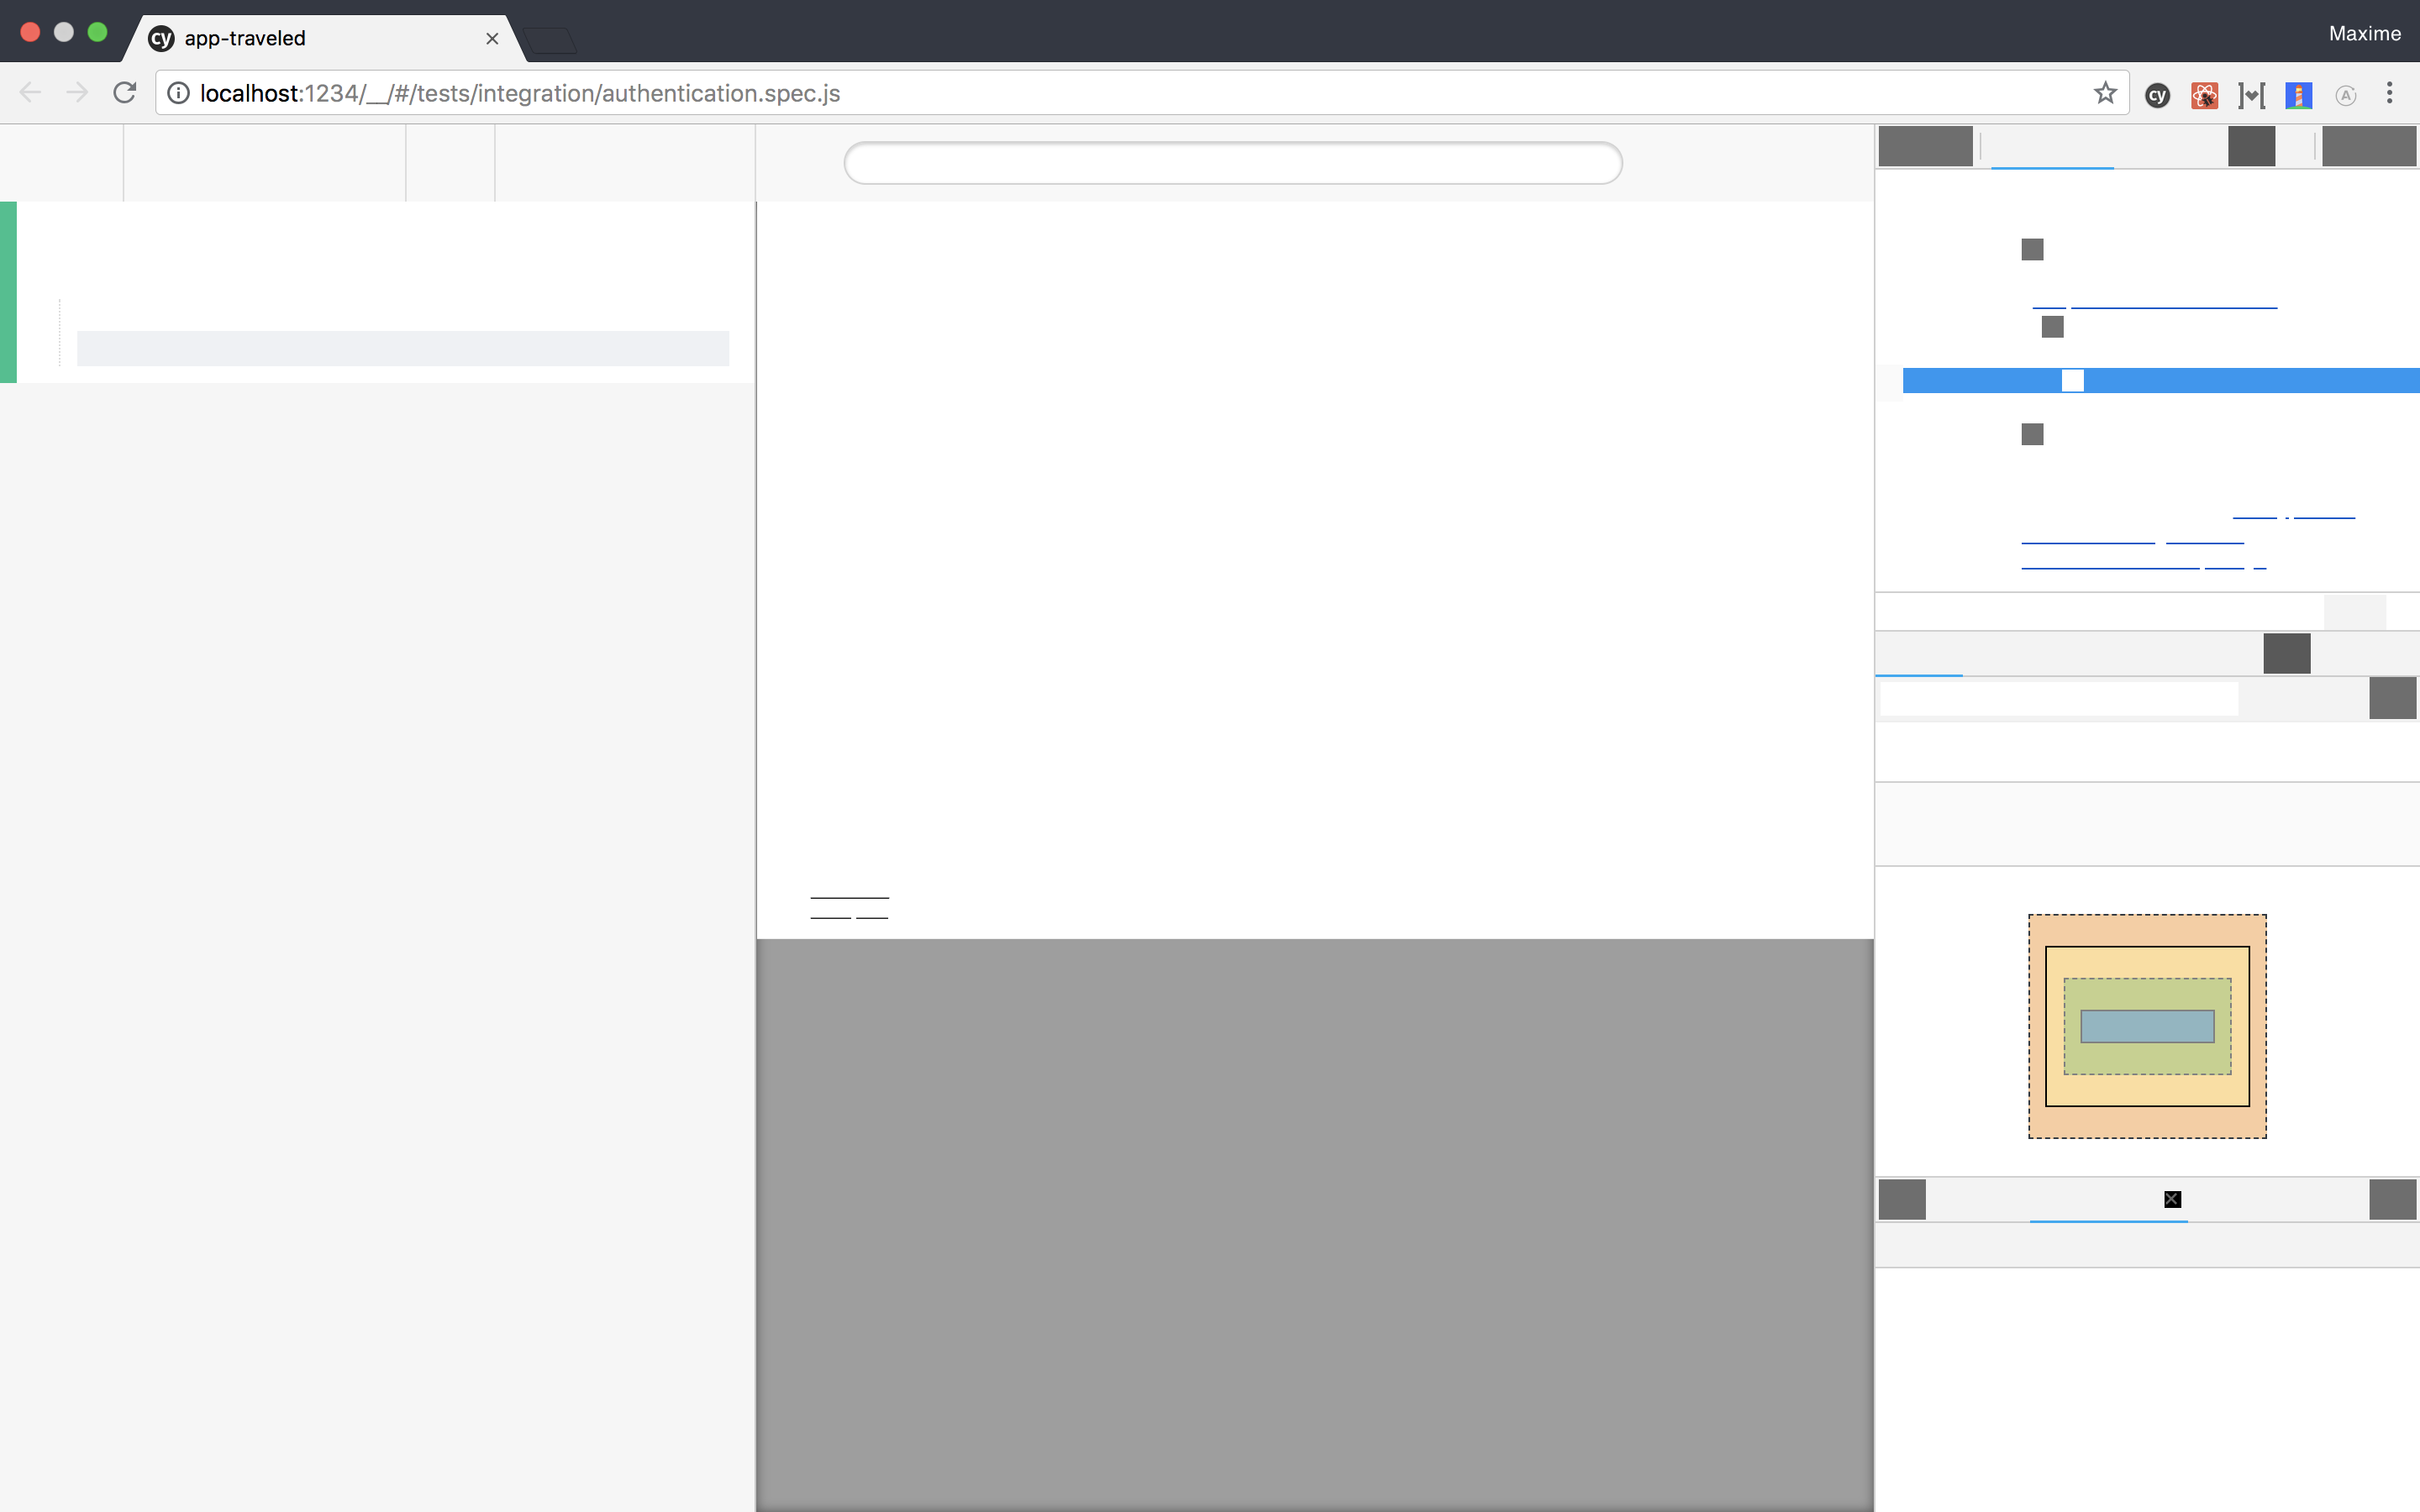Screen dimensions: 2420x1512
Task: Click the red React atom extension icon
Action: 2204,95
